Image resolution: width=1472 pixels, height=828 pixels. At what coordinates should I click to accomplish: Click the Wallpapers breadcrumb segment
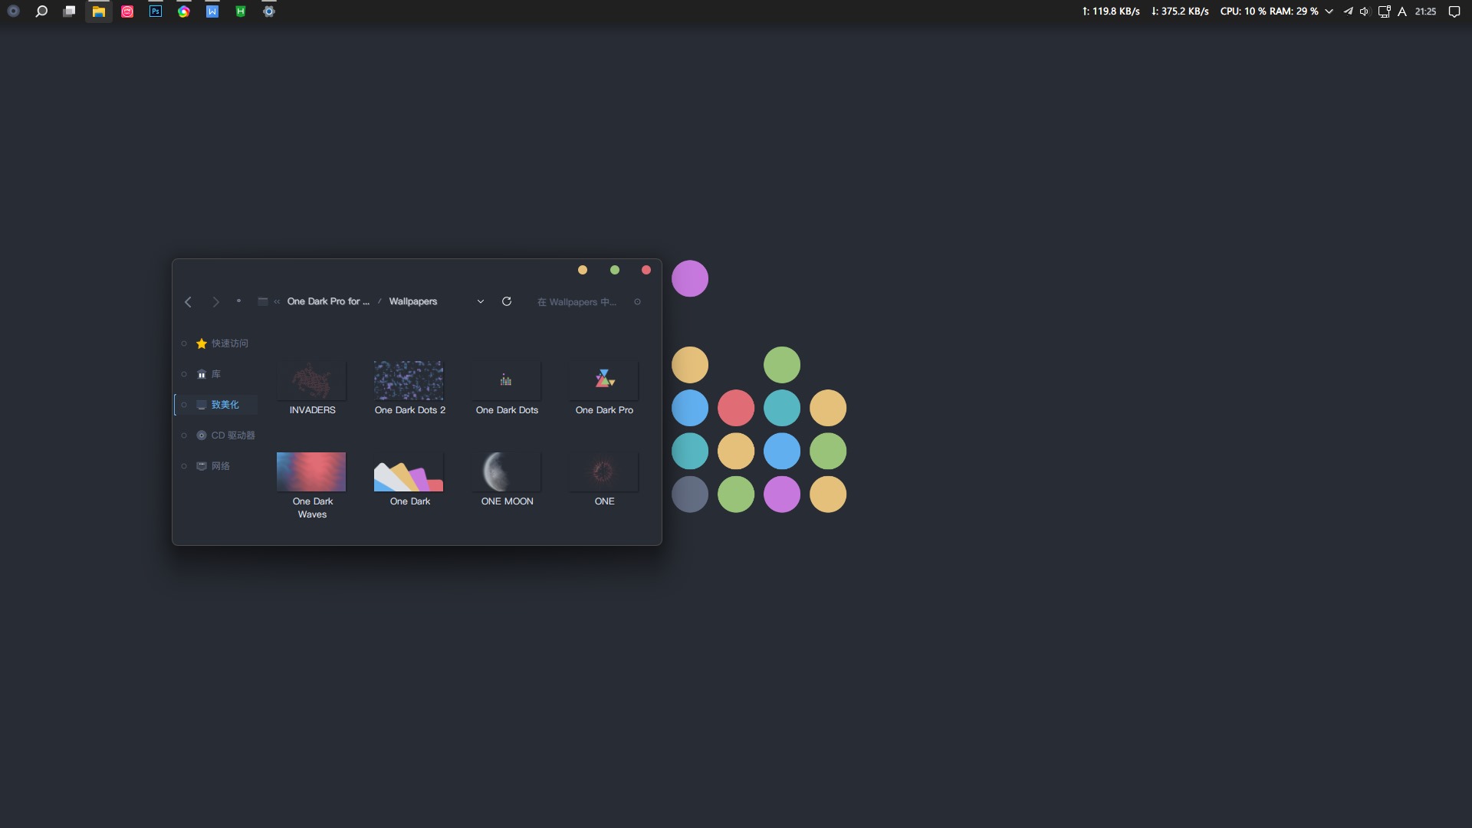(x=412, y=301)
